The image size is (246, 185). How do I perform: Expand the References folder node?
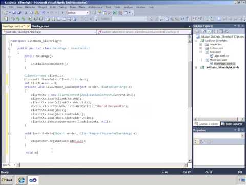click(200, 48)
